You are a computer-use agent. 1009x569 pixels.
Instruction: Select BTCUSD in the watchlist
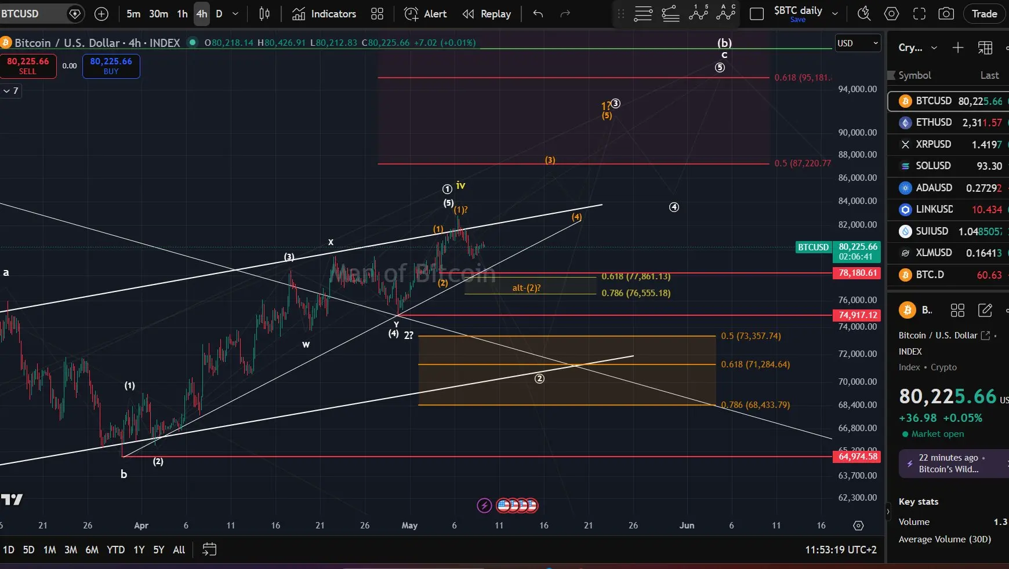949,101
